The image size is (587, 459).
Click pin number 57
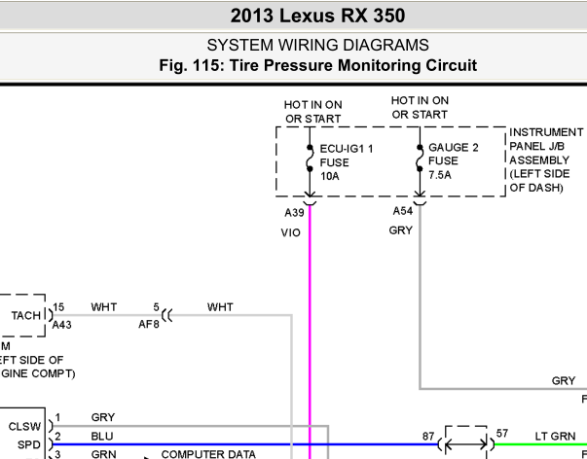502,433
